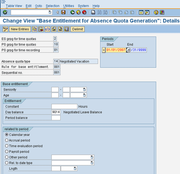The width and height of the screenshot is (180, 174).
Task: Click the Absence quota type field showing 14
Action: coord(56,61)
